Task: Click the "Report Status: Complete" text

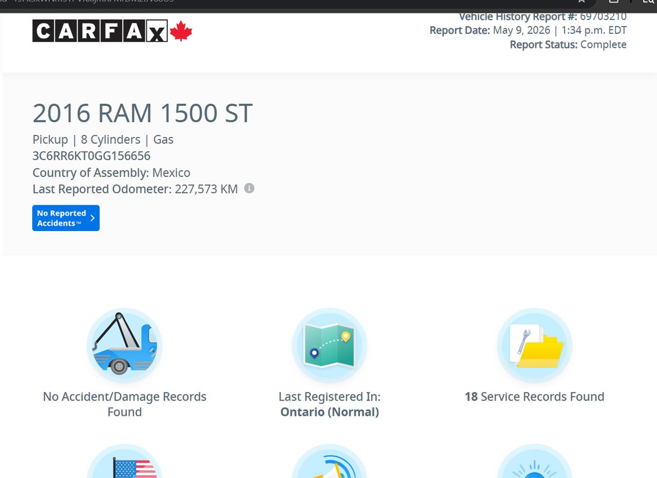Action: pyautogui.click(x=568, y=45)
